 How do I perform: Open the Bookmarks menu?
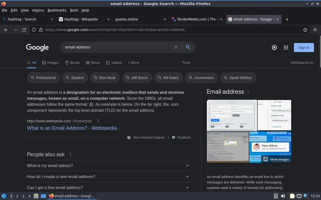[x=57, y=10]
